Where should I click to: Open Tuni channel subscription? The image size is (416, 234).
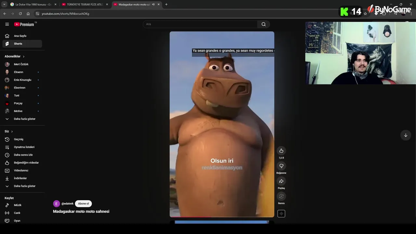point(22,96)
